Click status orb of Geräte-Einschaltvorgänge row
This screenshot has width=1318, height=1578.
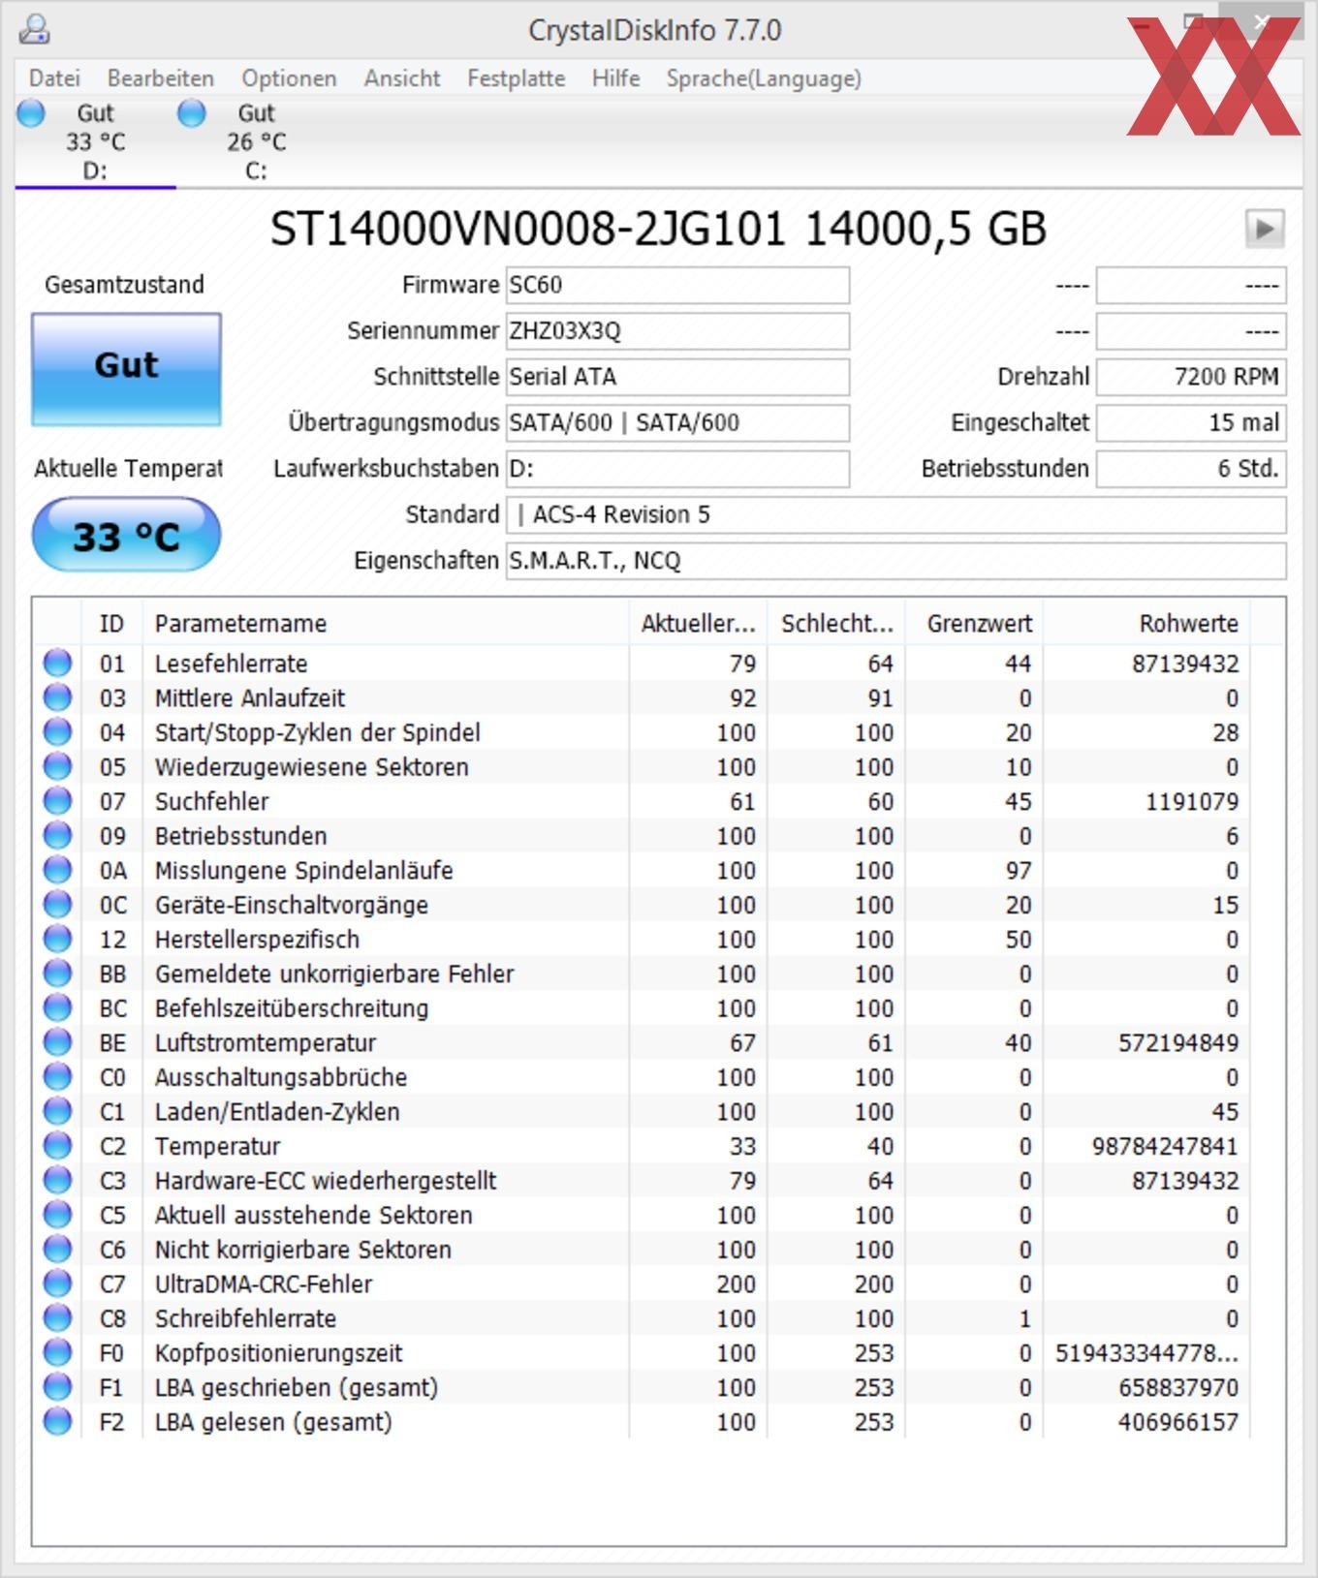(x=58, y=904)
